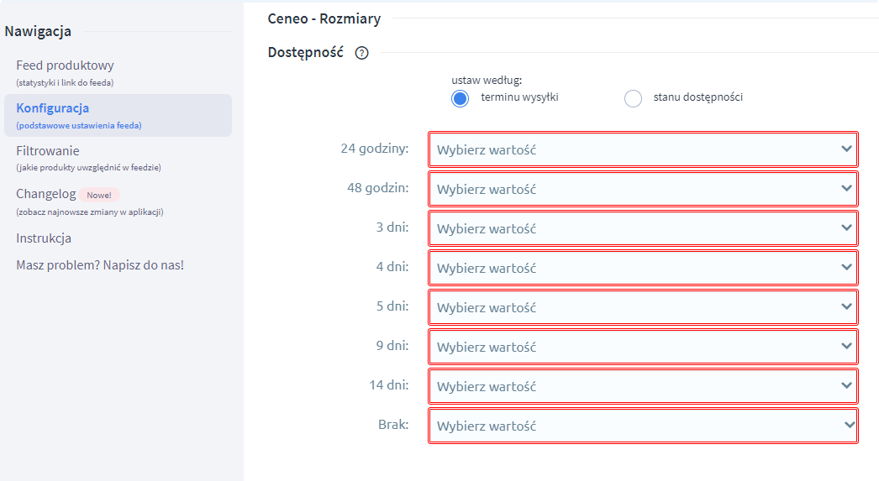Screen dimensions: 879x481
Task: Choose a value for '14 dni'
Action: [643, 386]
